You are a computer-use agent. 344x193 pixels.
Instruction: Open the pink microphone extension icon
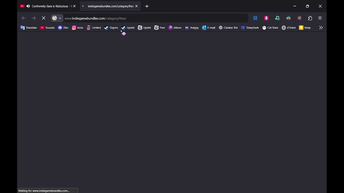click(x=266, y=18)
